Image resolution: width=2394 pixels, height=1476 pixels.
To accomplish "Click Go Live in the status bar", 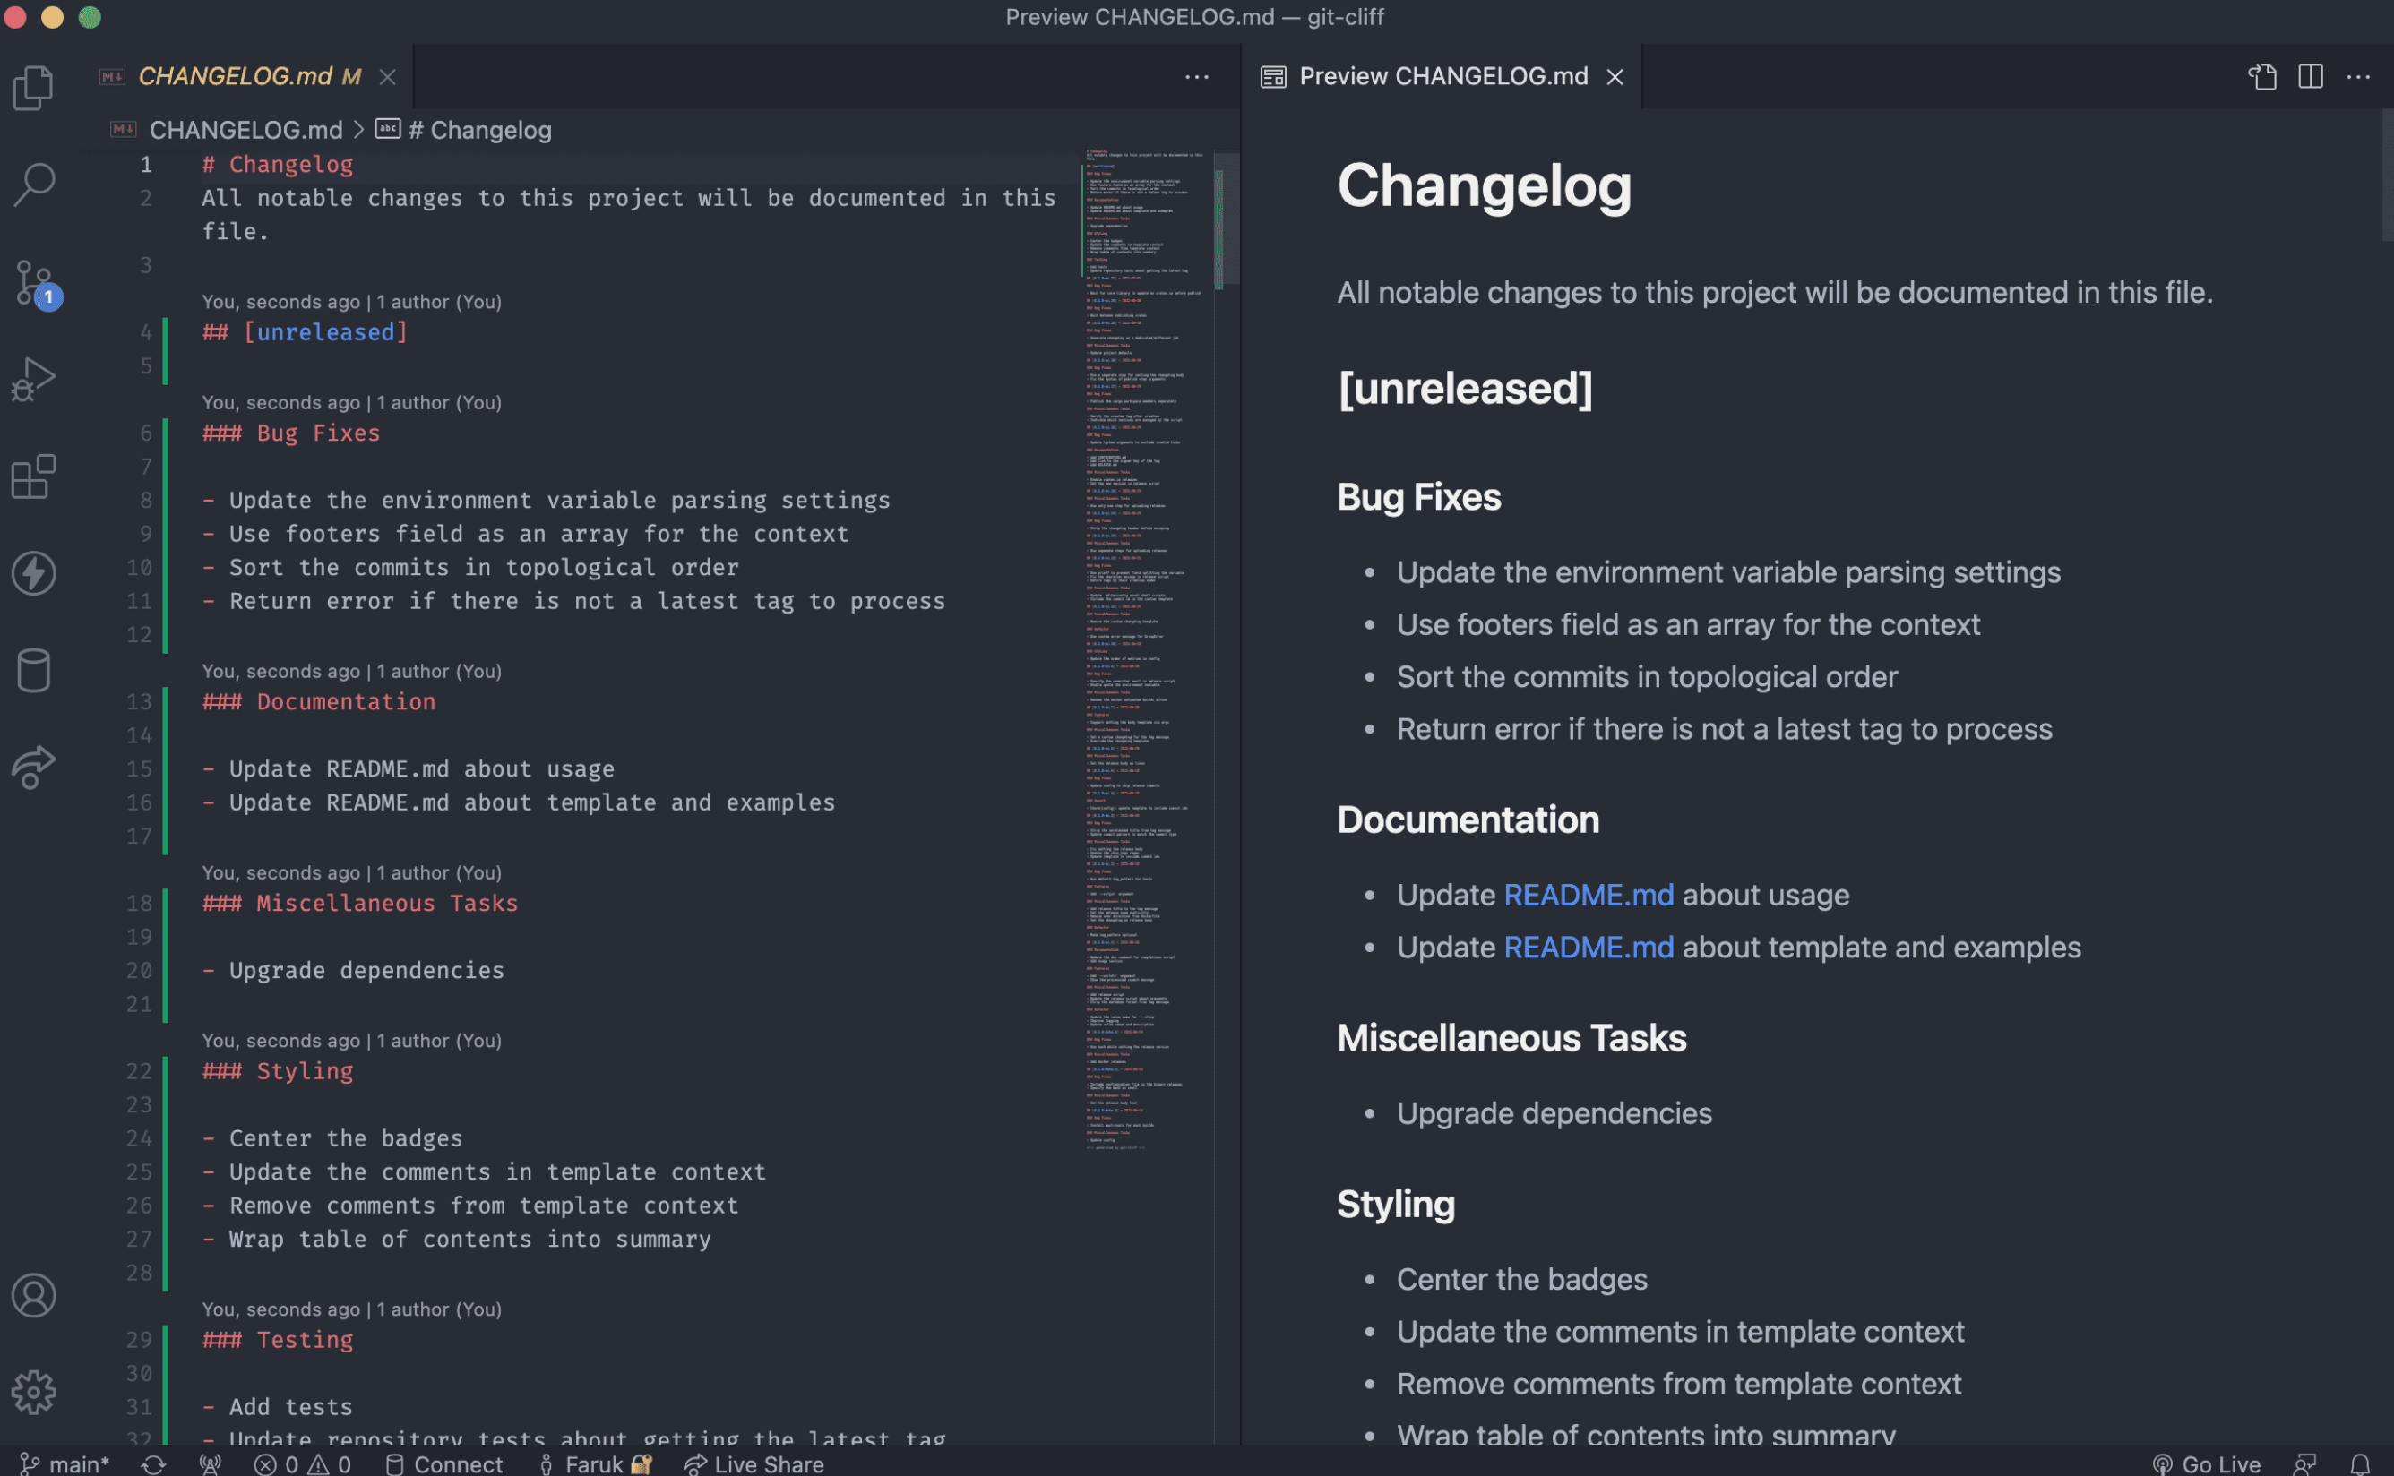I will click(2207, 1463).
